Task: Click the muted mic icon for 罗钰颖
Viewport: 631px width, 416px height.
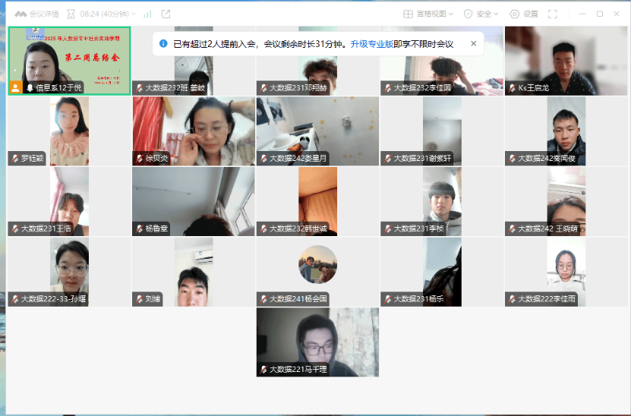Action: (x=15, y=159)
